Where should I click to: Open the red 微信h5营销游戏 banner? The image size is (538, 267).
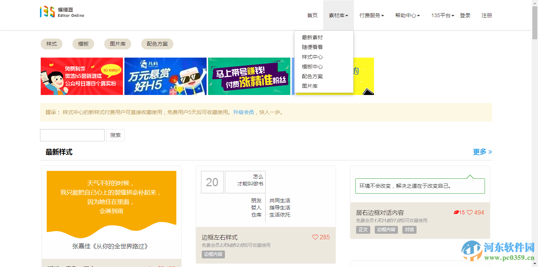[82, 76]
